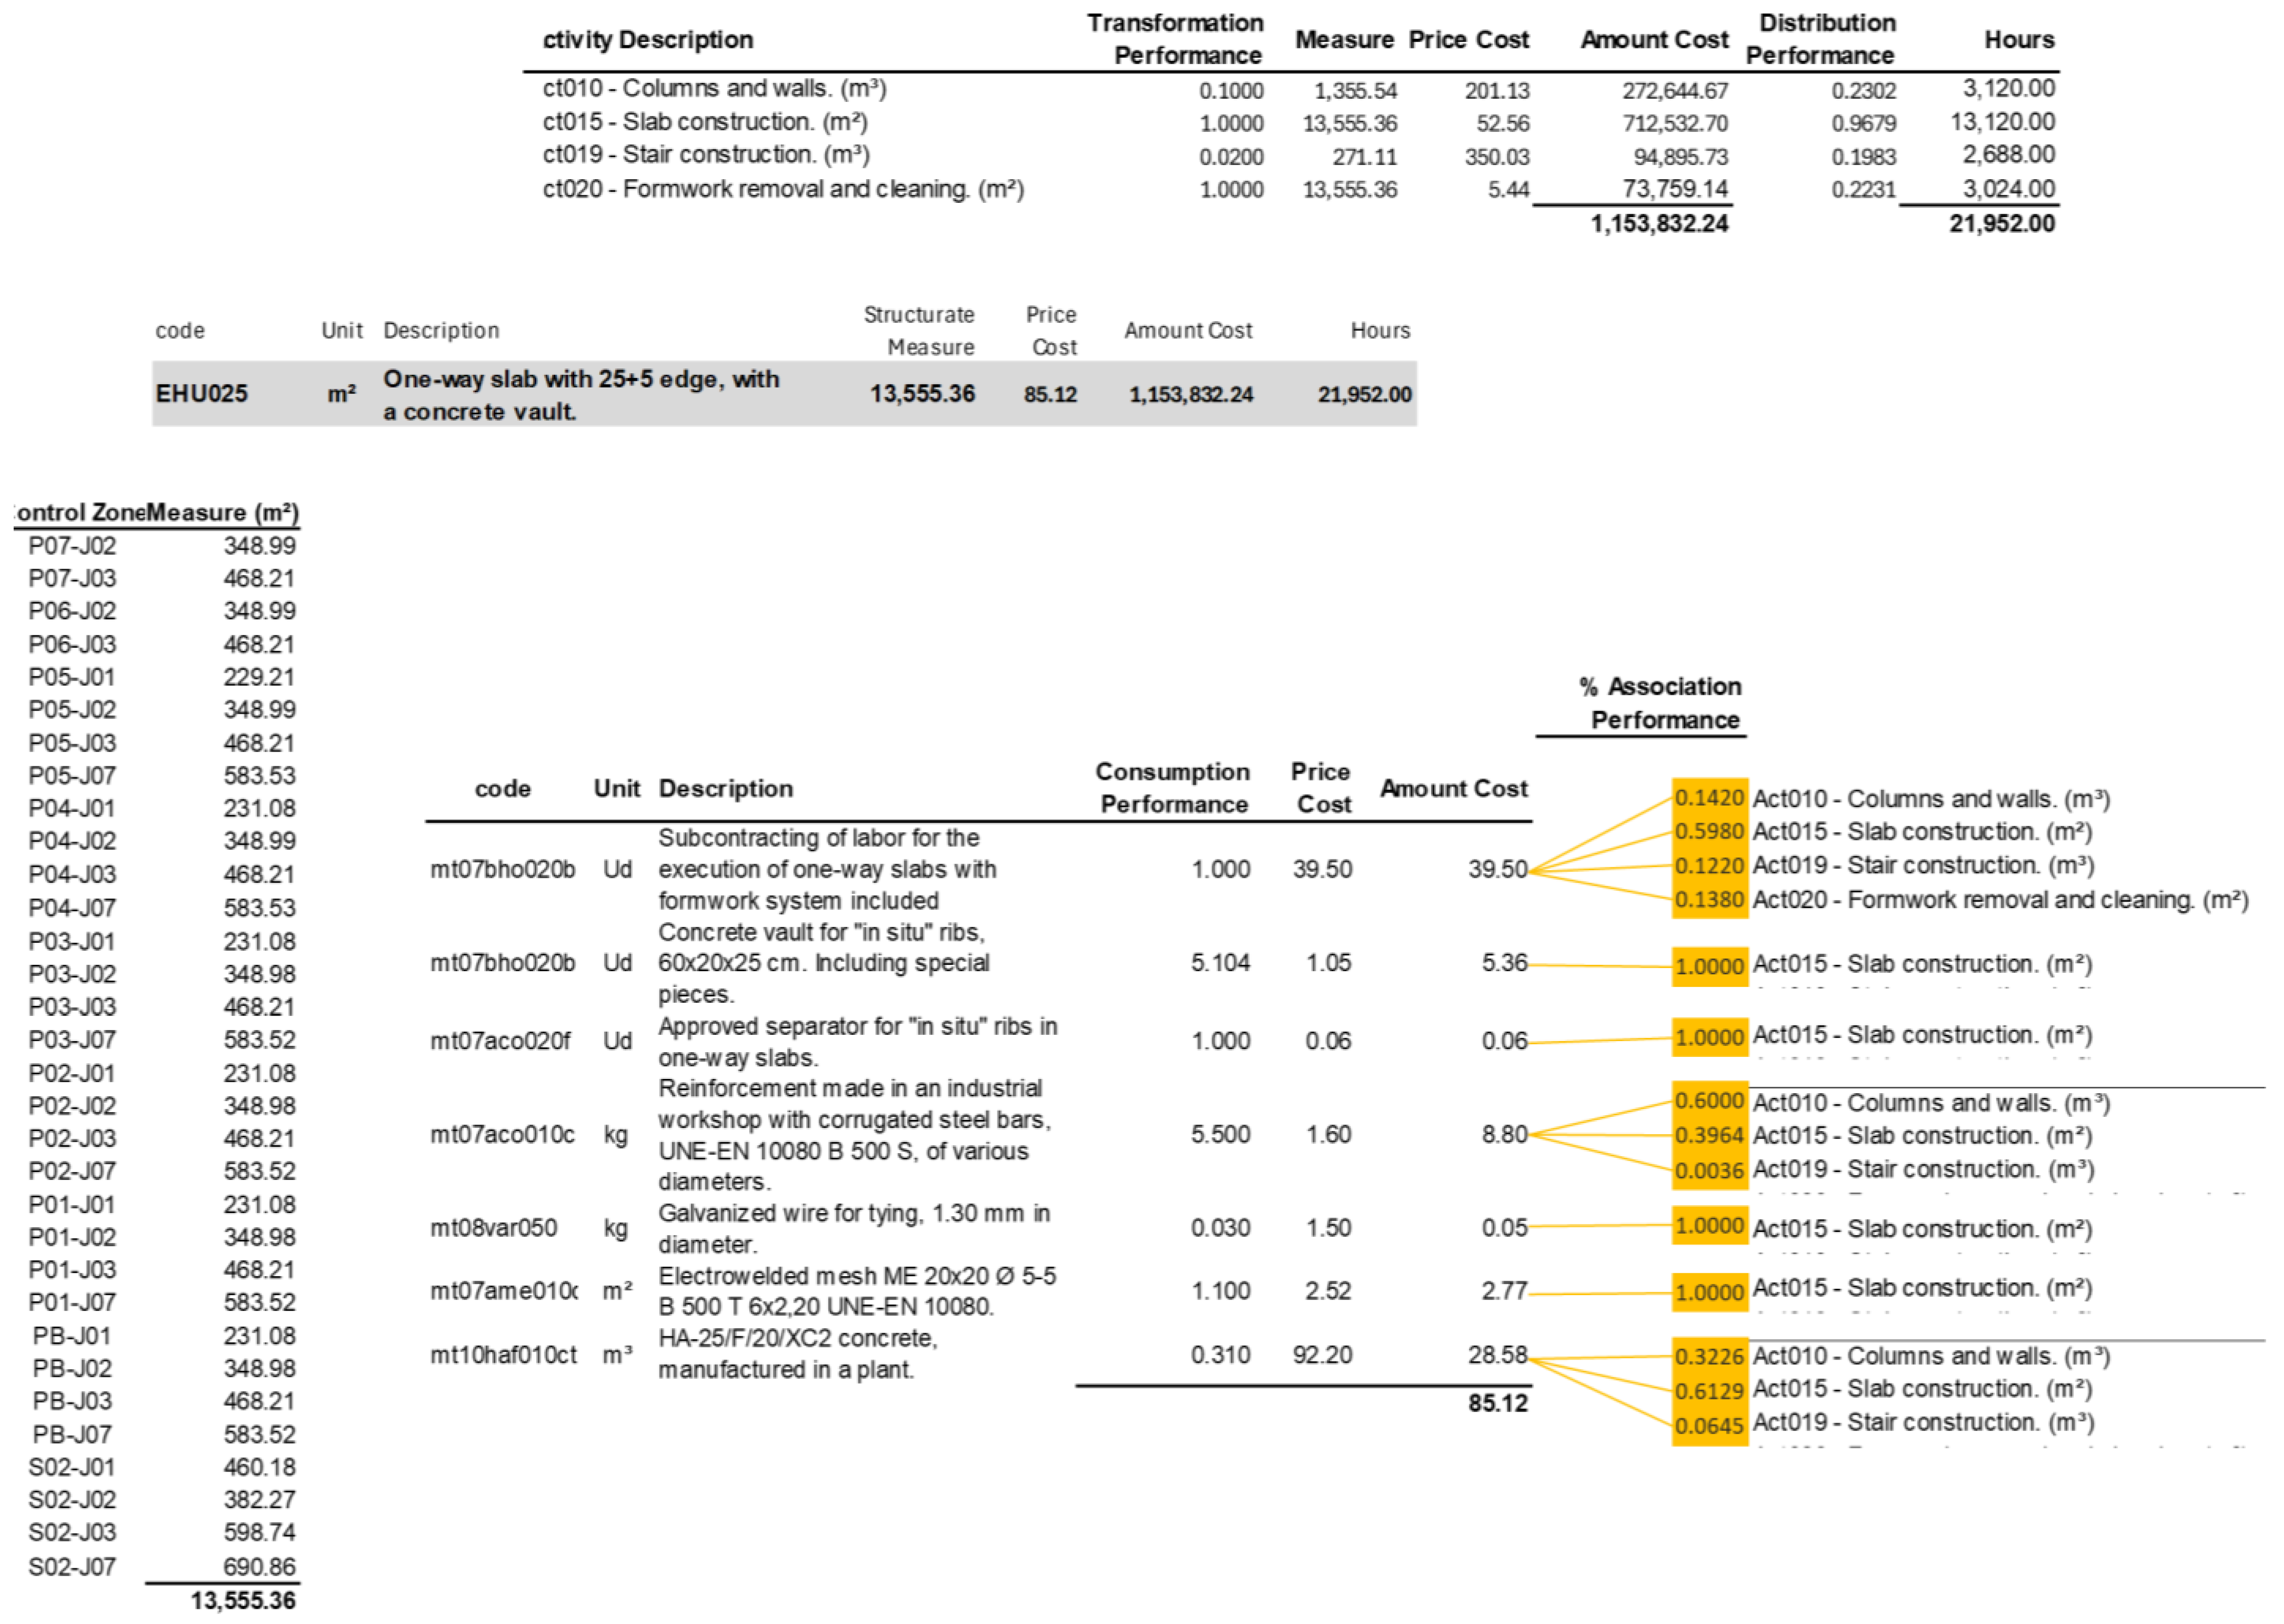The width and height of the screenshot is (2284, 1624).
Task: Click the % Association Performance header
Action: tap(1661, 703)
